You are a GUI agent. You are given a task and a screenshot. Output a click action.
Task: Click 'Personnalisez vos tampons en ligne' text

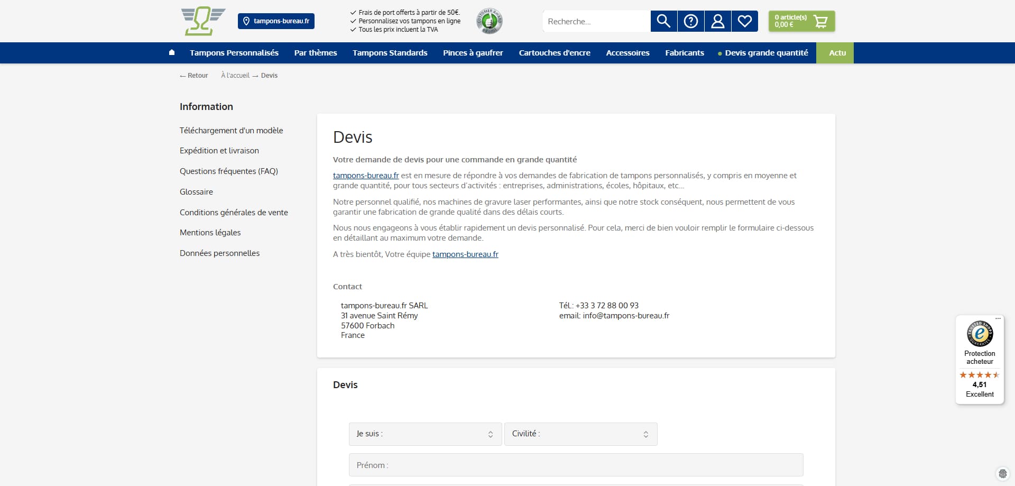click(x=409, y=21)
